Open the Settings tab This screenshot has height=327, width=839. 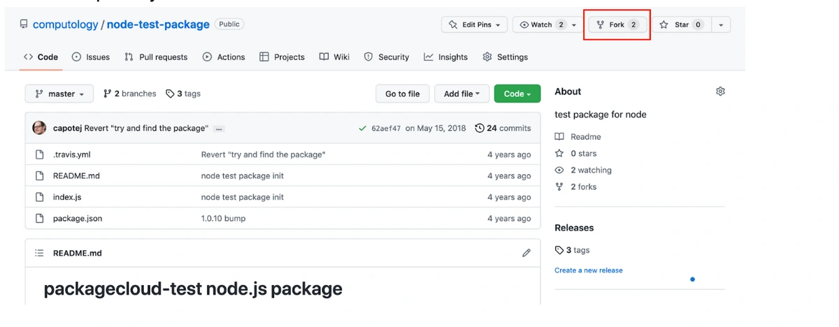tap(505, 57)
